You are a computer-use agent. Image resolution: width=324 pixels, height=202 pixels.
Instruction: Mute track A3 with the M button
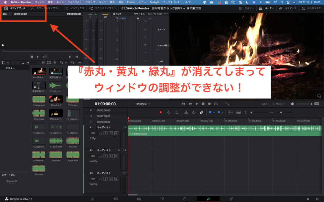116,179
